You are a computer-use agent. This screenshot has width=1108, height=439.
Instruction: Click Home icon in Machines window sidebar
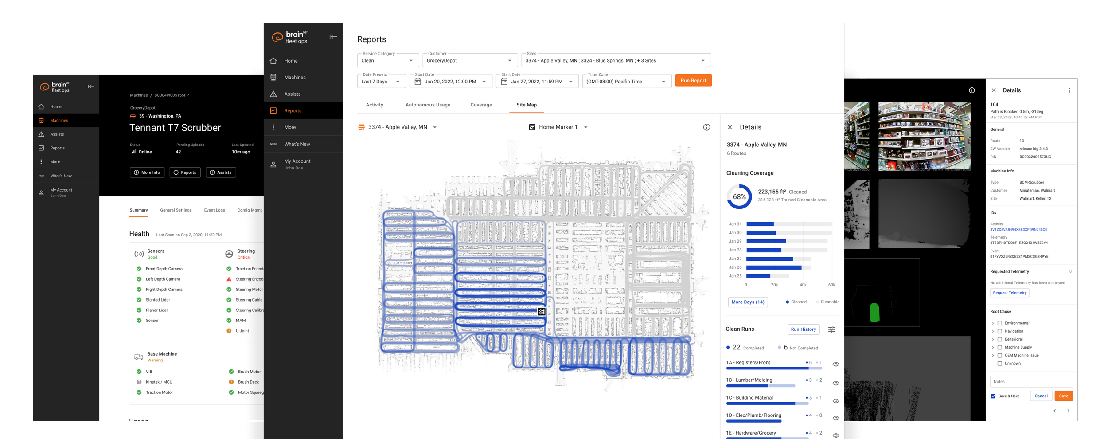tap(41, 106)
